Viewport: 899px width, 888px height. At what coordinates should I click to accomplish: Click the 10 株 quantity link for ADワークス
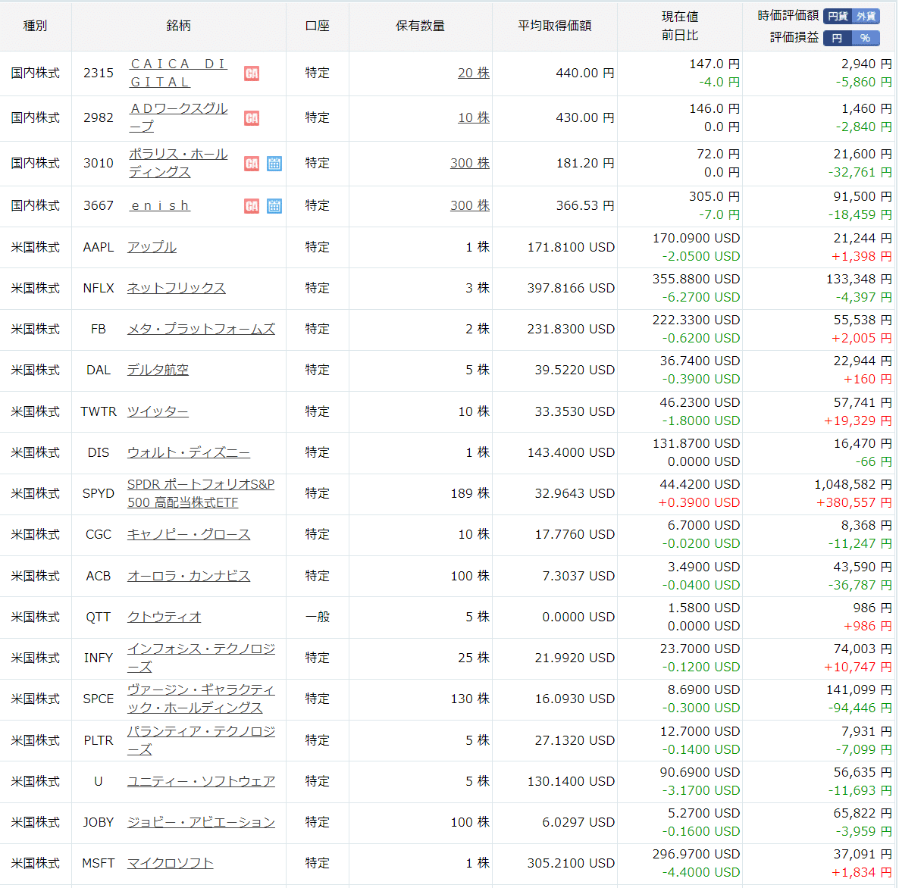474,117
